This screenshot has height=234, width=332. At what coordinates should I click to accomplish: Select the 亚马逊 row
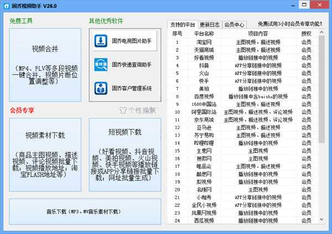click(x=243, y=127)
